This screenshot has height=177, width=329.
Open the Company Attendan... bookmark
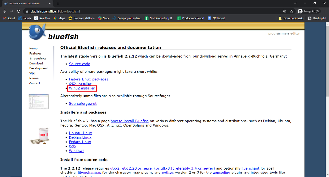(x=127, y=18)
